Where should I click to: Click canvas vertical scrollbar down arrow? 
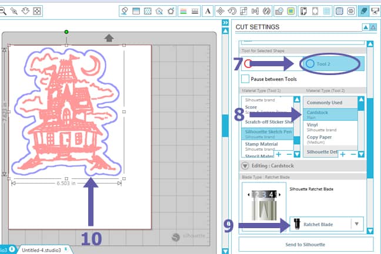tap(226, 251)
